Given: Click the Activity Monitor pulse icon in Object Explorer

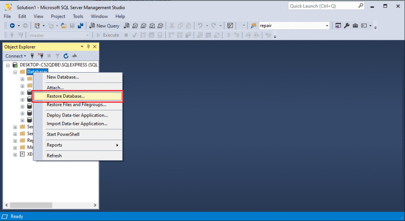Looking at the screenshot, I should pyautogui.click(x=74, y=56).
